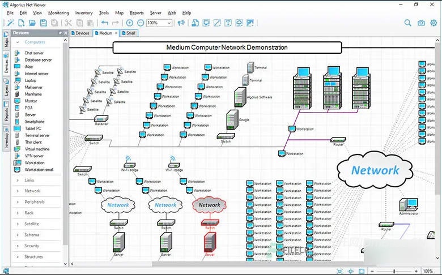Switch to the Devices map tab
Image resolution: width=442 pixels, height=275 pixels.
point(80,33)
